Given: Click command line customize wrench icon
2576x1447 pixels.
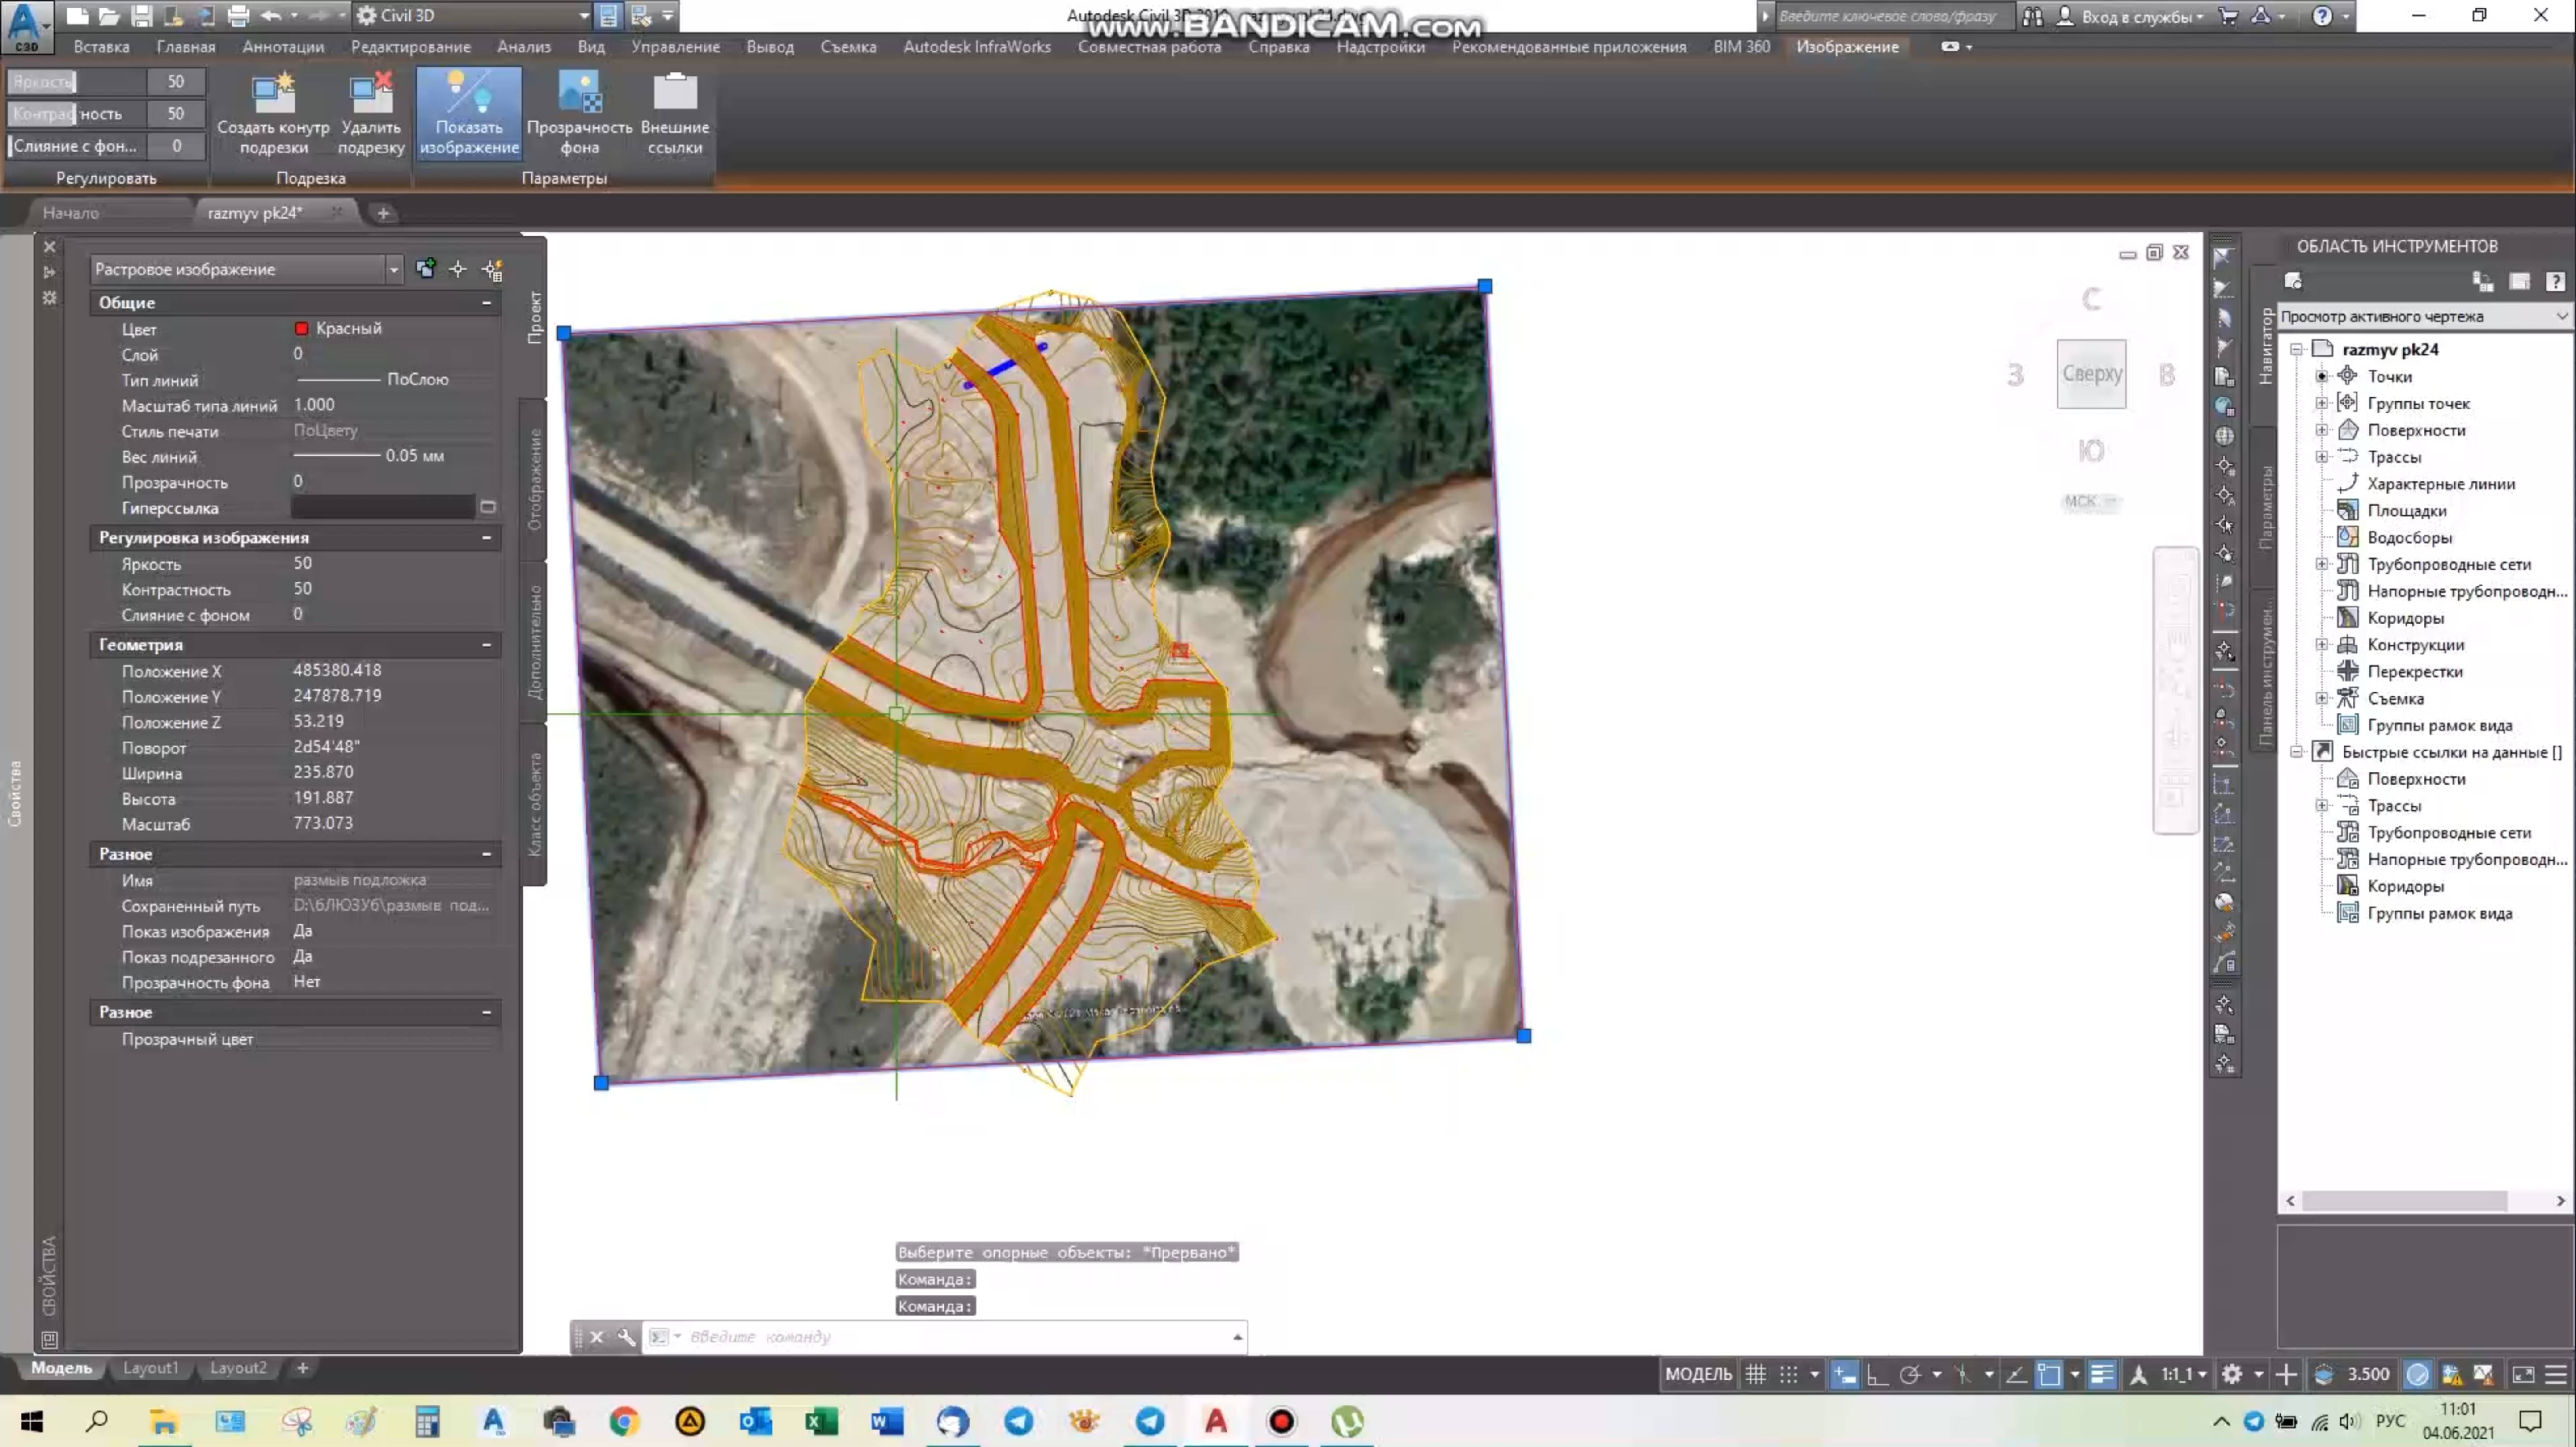Looking at the screenshot, I should coord(626,1336).
